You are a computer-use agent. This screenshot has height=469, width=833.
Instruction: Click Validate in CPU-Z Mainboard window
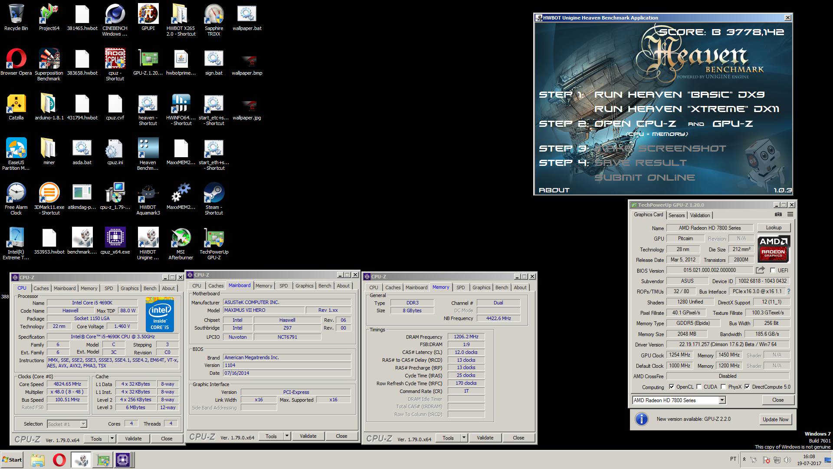click(x=308, y=436)
